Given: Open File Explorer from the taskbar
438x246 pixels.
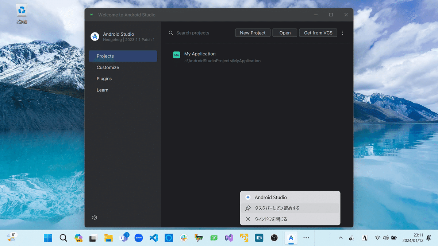Looking at the screenshot, I should tap(108, 238).
